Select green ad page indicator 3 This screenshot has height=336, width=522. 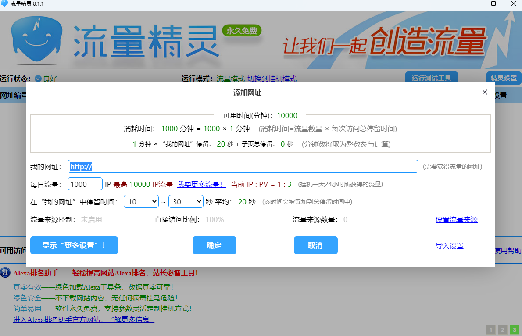515,330
